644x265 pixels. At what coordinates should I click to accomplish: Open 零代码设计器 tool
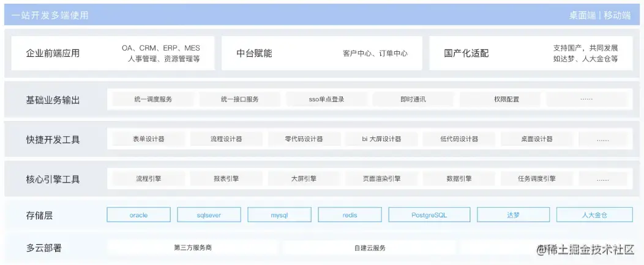click(x=304, y=139)
